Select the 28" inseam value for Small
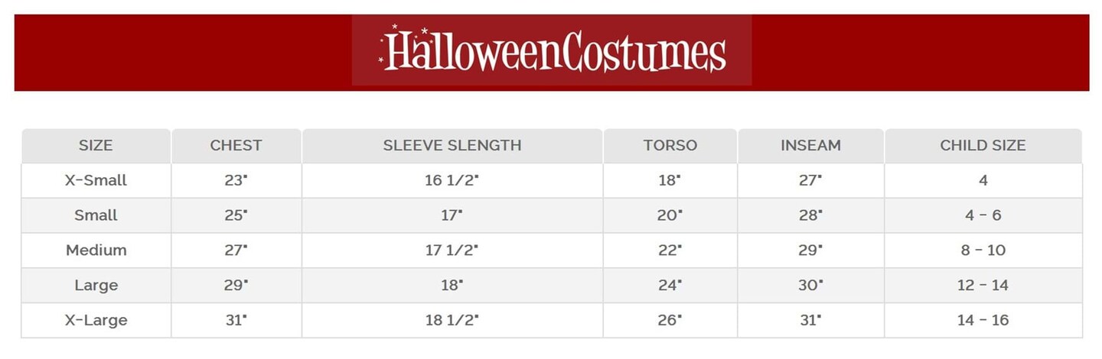Image resolution: width=1102 pixels, height=359 pixels. (x=810, y=215)
